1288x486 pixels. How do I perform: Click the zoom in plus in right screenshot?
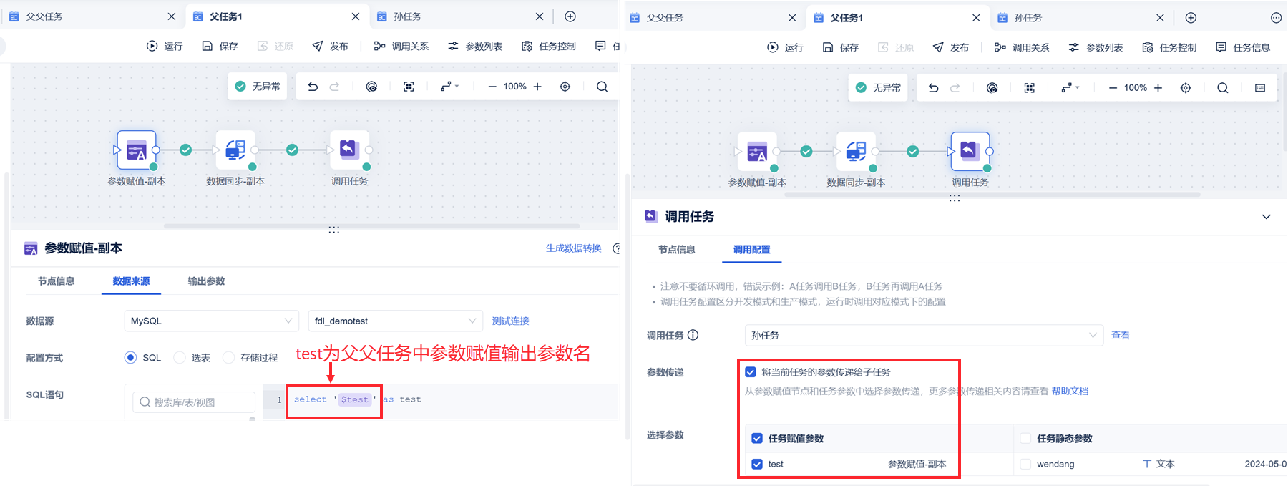pyautogui.click(x=1158, y=88)
